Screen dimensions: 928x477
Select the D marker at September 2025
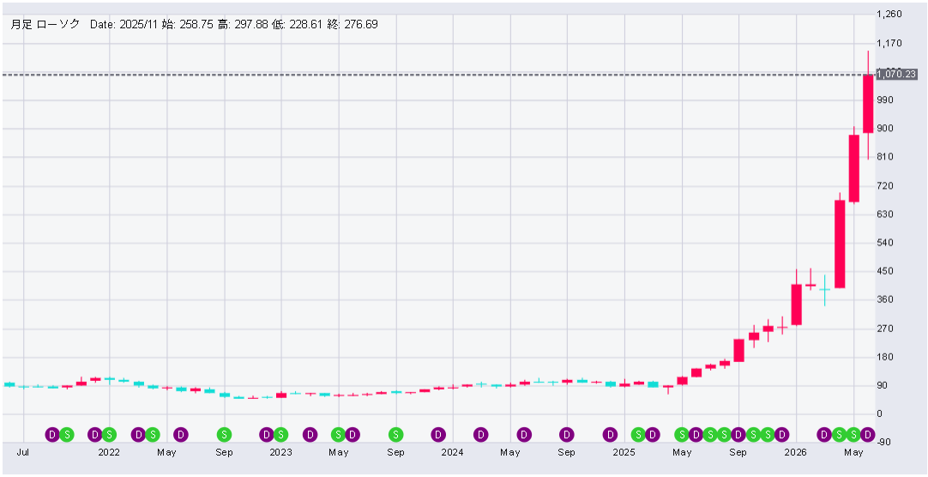pyautogui.click(x=738, y=435)
